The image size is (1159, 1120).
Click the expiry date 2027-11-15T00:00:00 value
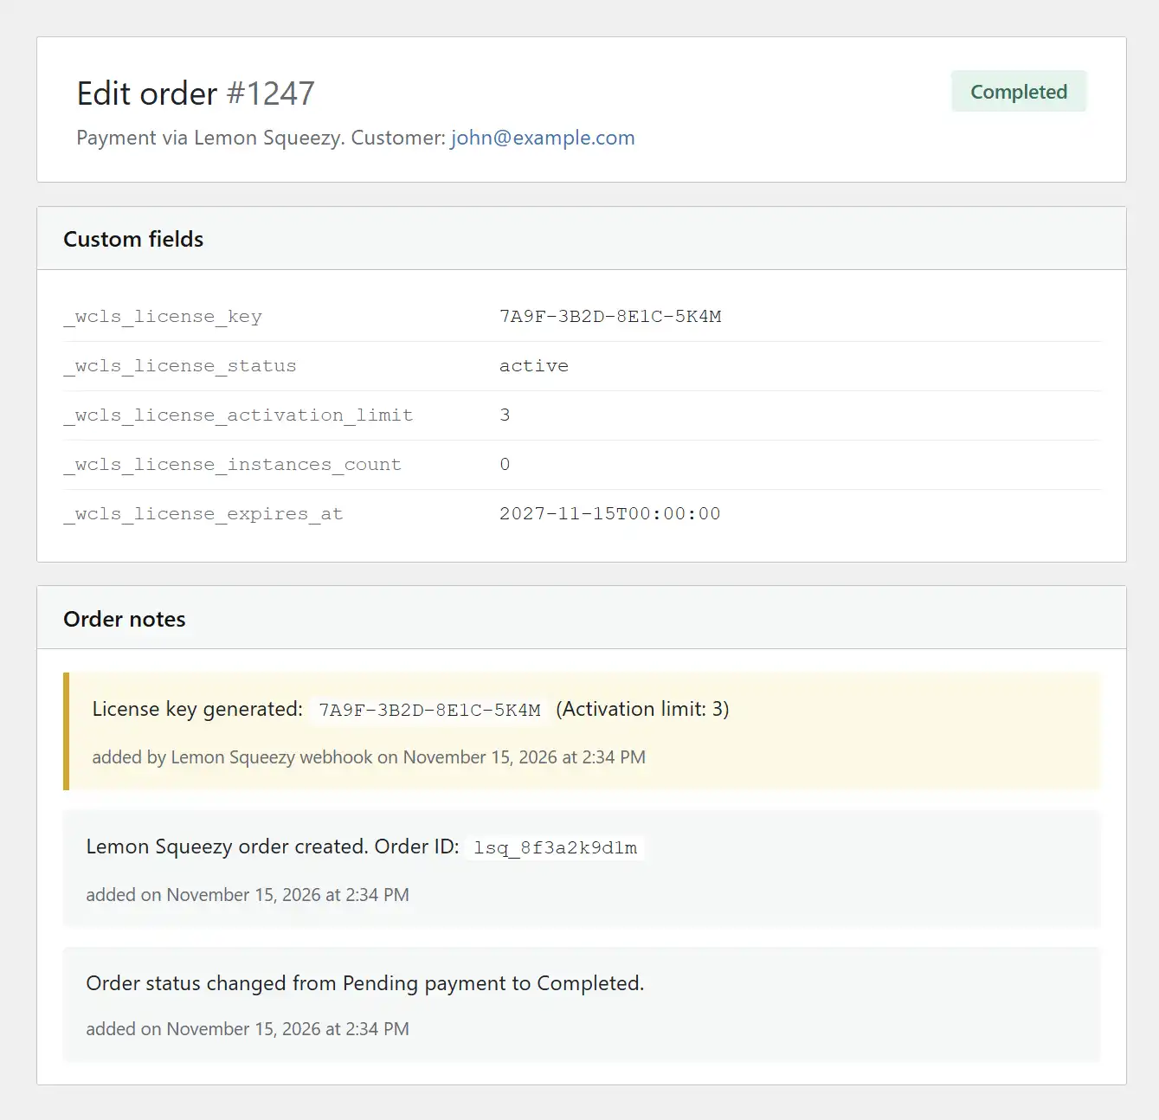tap(609, 513)
